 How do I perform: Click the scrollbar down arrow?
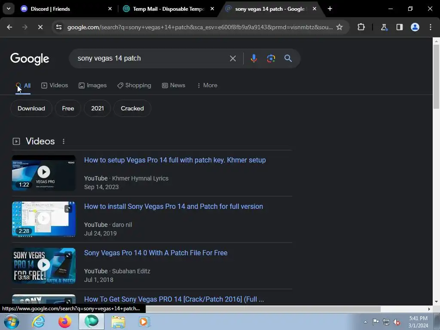(436, 302)
